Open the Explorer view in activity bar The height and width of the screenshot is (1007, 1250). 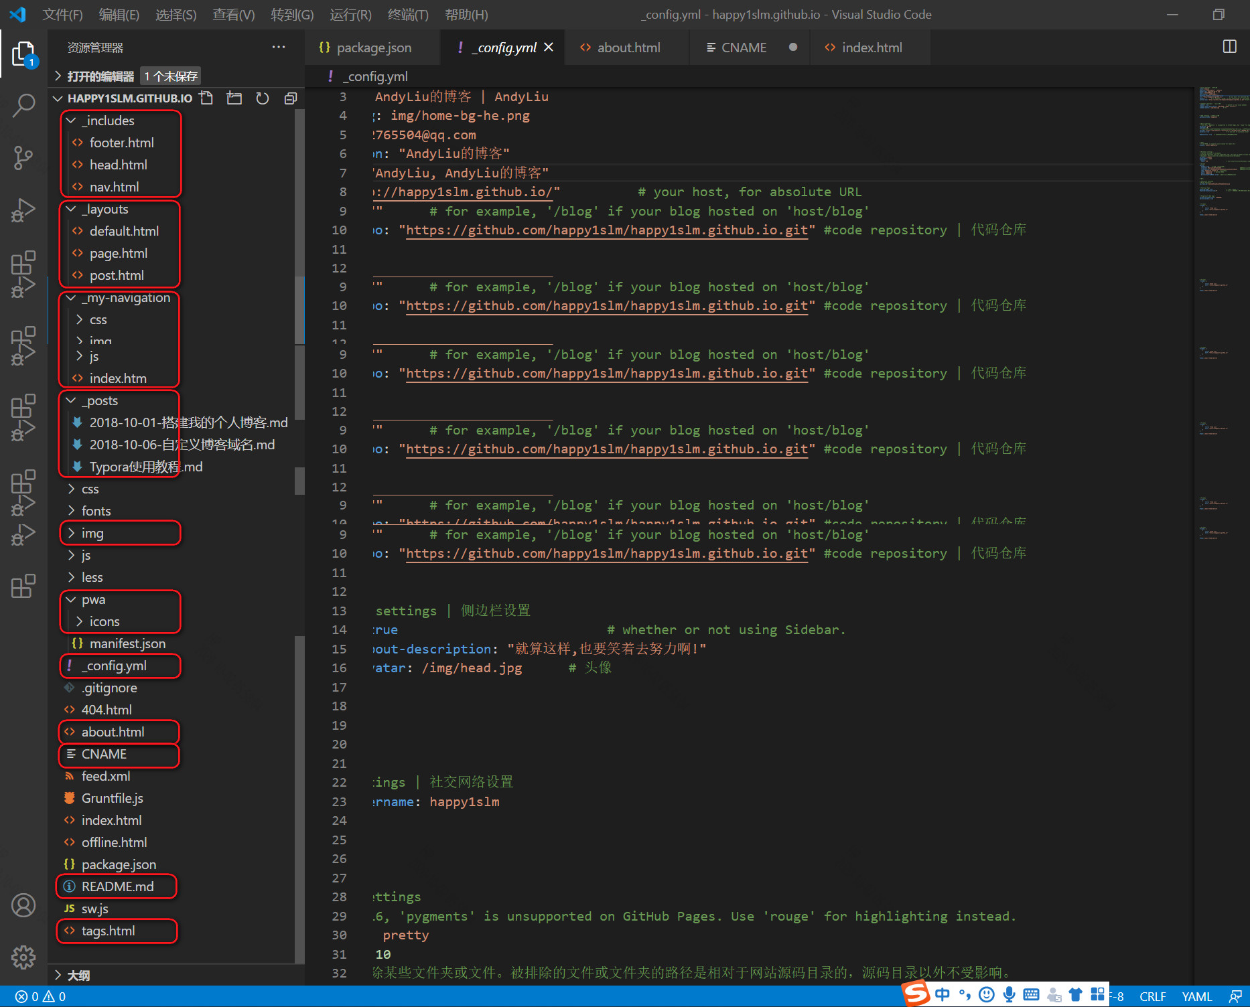point(23,55)
